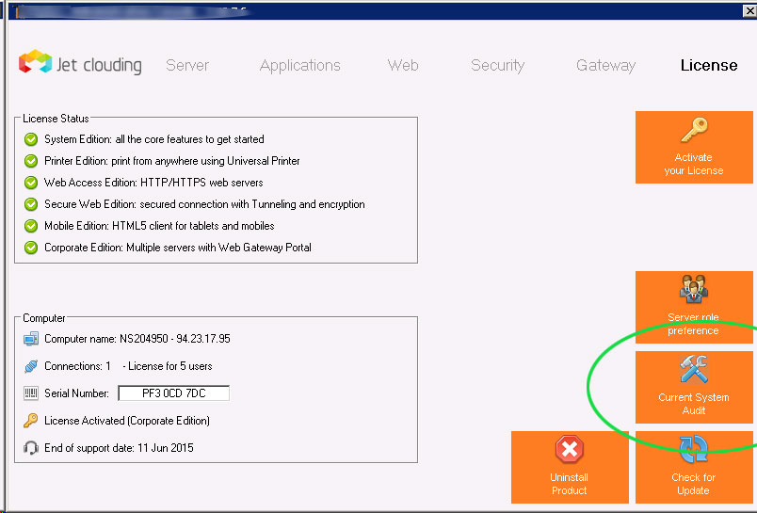Open the Server tab

187,65
